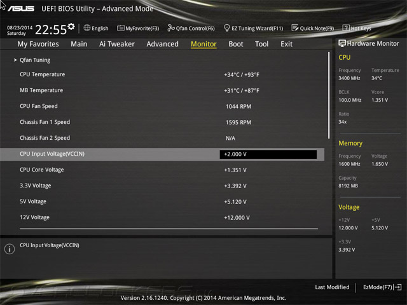
Task: Open MyFavorite(F3) folder icon
Action: 120,28
